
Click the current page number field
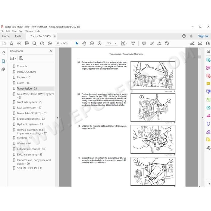tap(58, 43)
